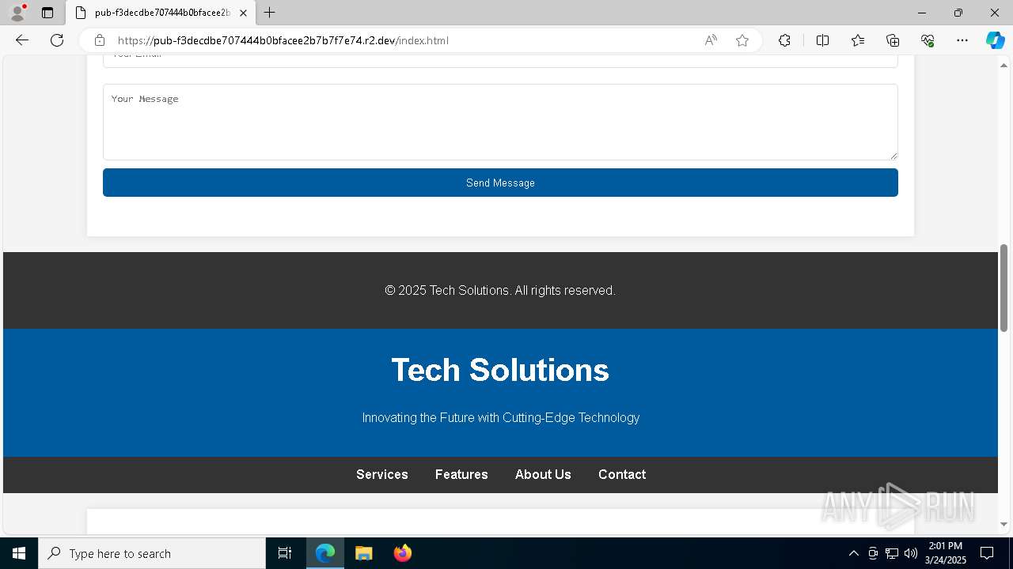1013x569 pixels.
Task: Click the Send Message button
Action: coord(500,183)
